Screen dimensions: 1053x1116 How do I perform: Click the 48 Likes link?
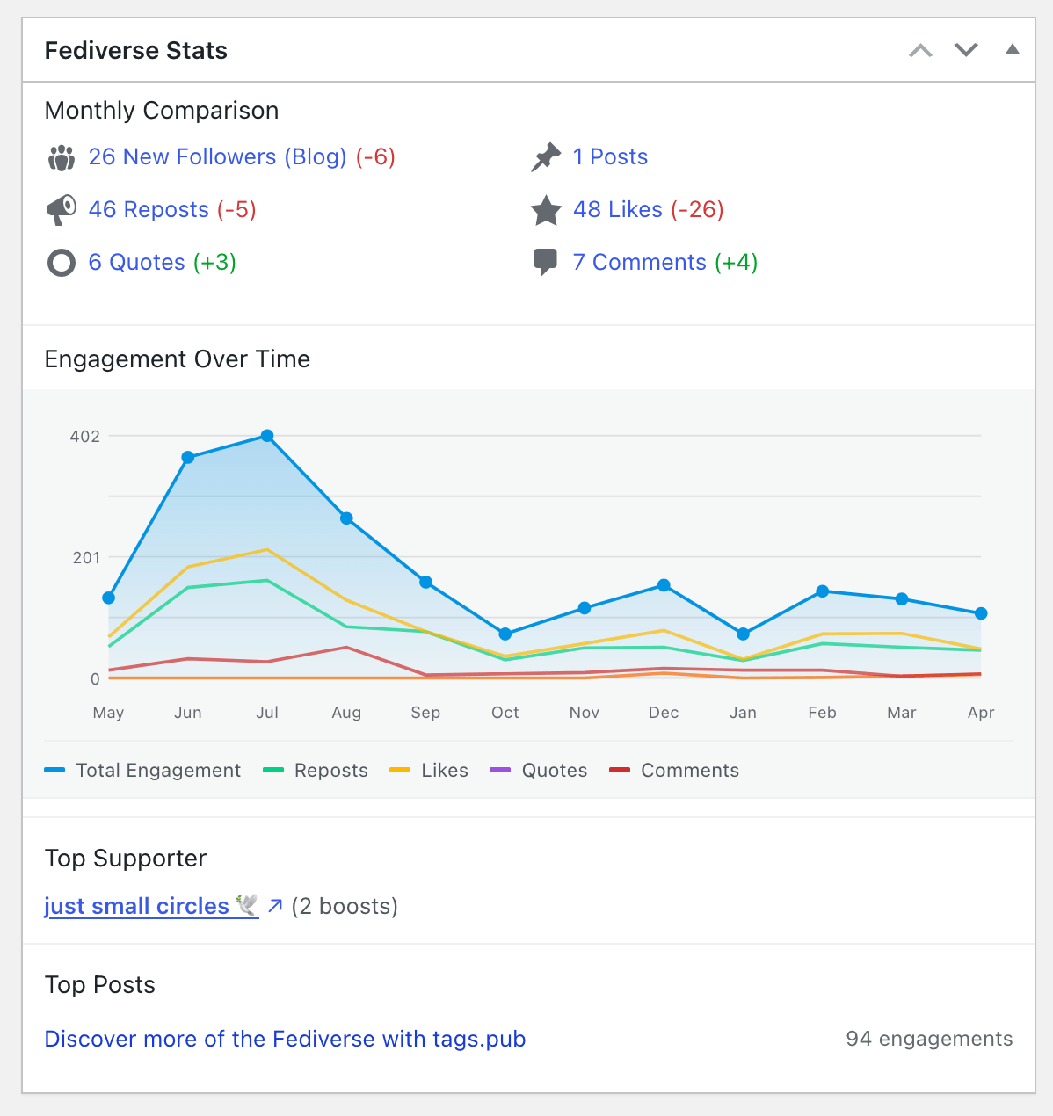[618, 210]
